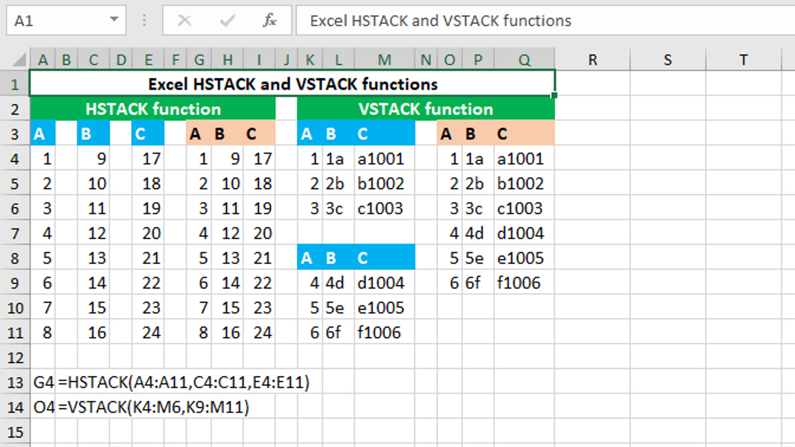
Task: Click the Select All corner triangle
Action: point(19,60)
